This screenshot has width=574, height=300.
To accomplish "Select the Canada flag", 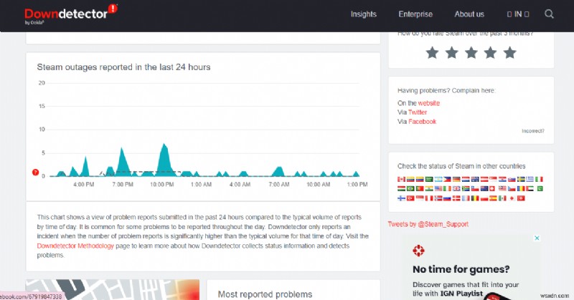I will pos(402,179).
